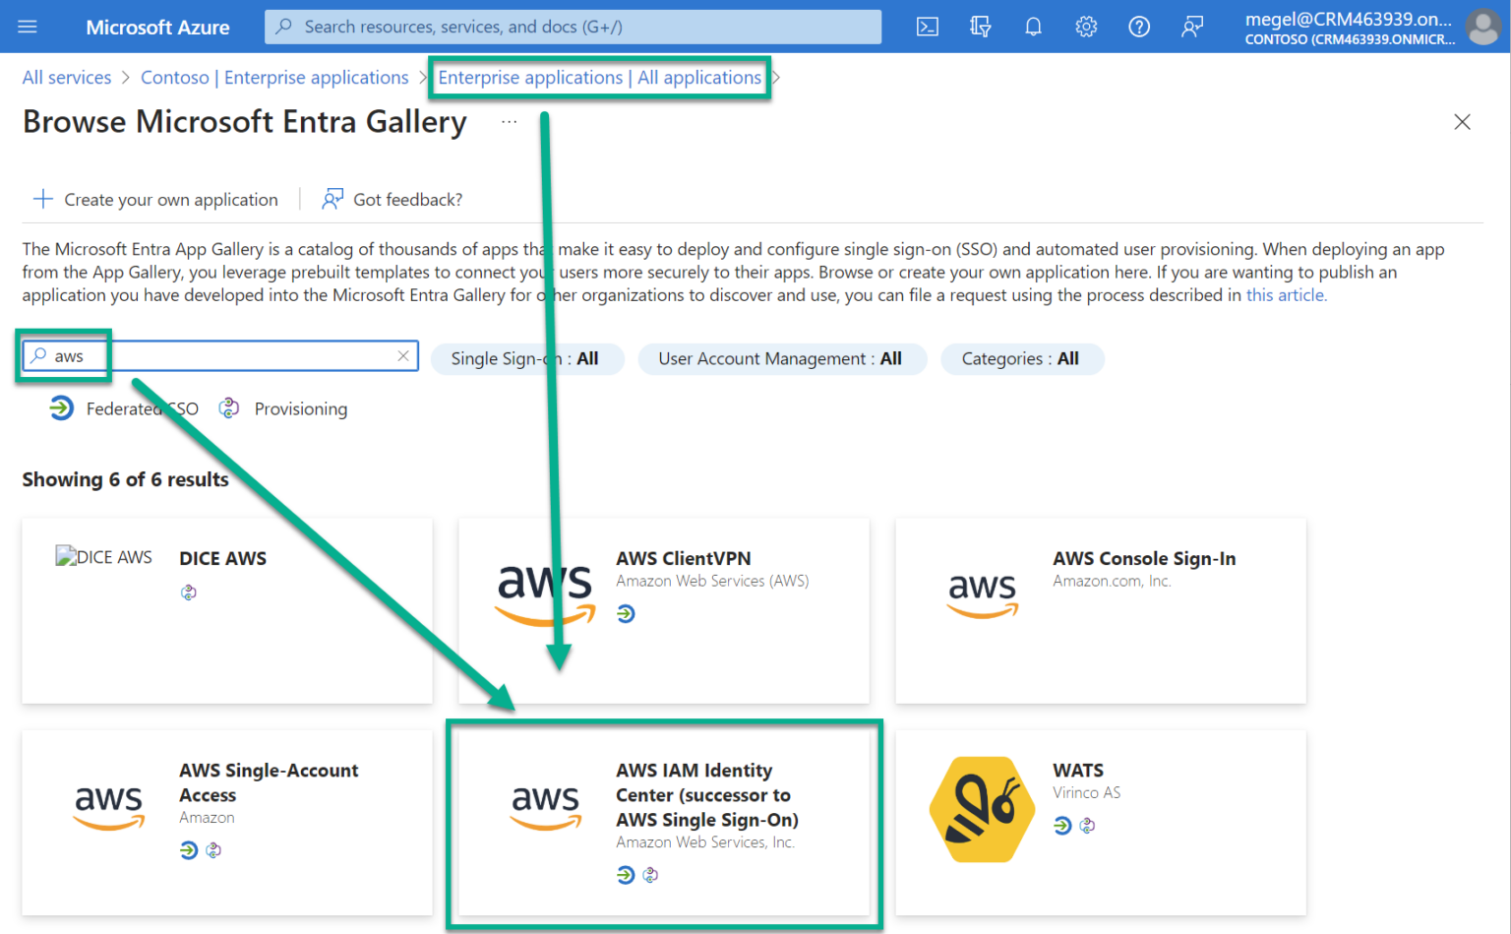The width and height of the screenshot is (1511, 934).
Task: Click the Federated SSO filter icon
Action: (61, 407)
